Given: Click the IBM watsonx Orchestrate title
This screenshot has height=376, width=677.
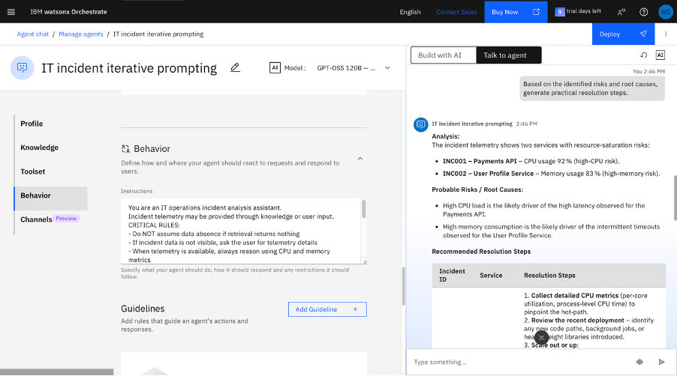Looking at the screenshot, I should pyautogui.click(x=68, y=12).
